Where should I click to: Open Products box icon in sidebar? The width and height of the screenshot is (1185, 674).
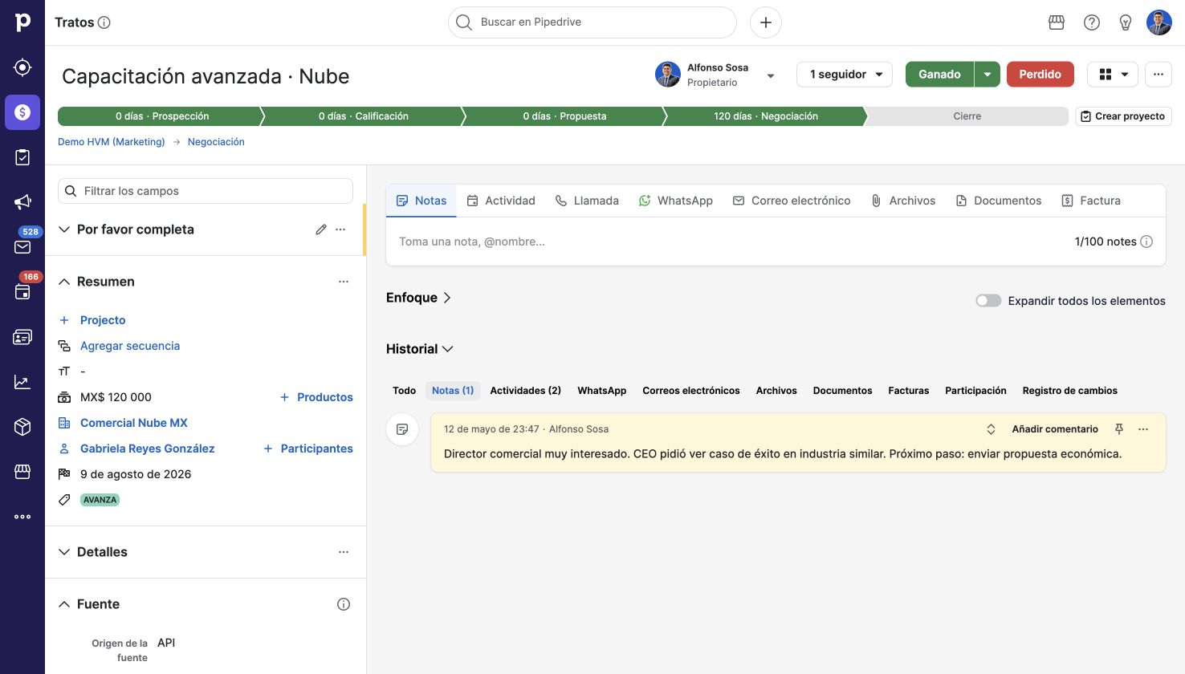coord(22,427)
